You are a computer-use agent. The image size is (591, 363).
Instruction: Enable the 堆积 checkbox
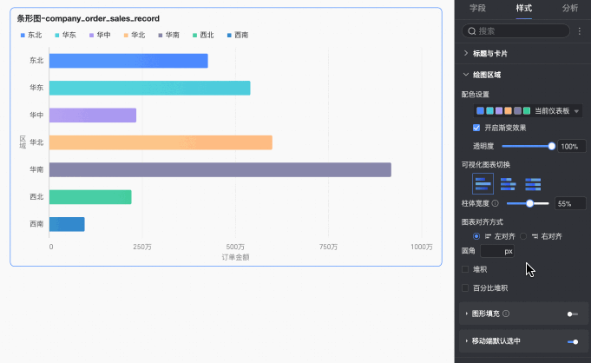point(466,269)
